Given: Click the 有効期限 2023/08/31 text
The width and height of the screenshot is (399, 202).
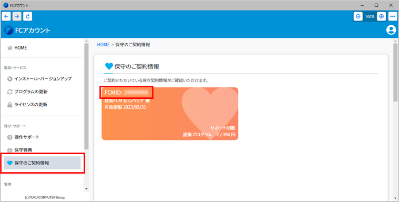Looking at the screenshot, I should click(125, 107).
